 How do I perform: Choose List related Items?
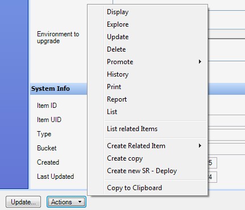coord(147,129)
